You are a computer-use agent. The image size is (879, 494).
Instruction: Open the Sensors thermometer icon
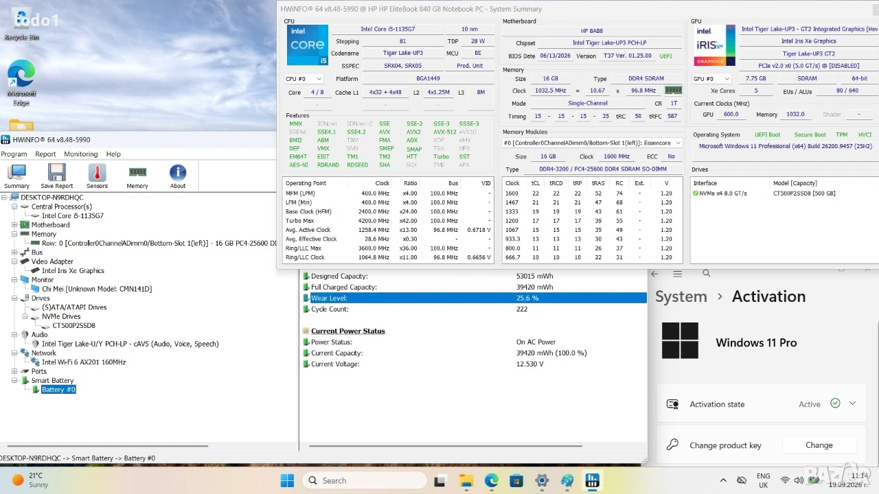97,176
